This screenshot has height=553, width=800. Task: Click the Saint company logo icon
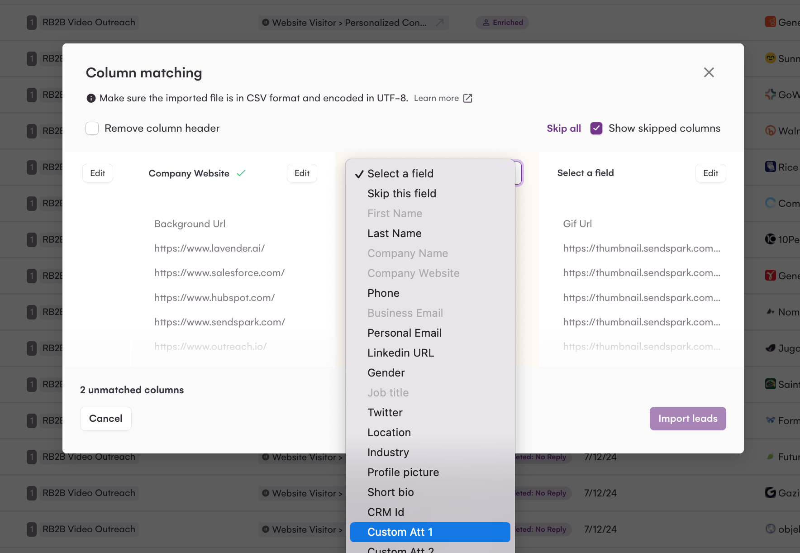pyautogui.click(x=770, y=384)
